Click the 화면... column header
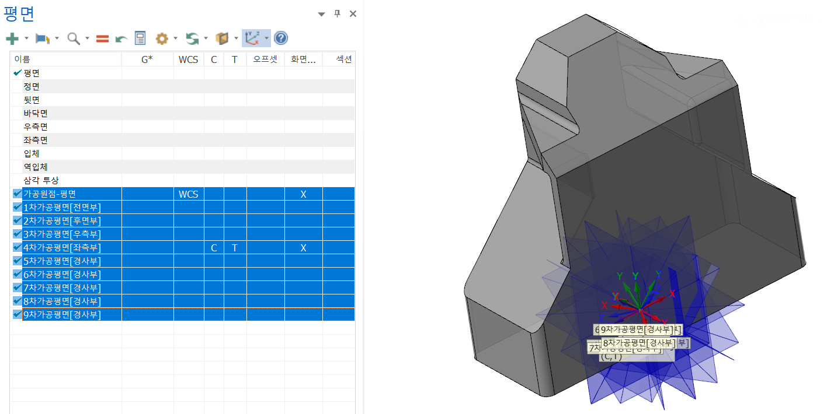 tap(303, 59)
